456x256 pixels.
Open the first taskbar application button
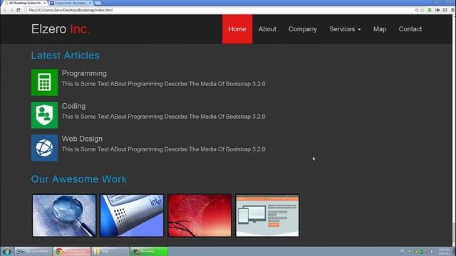33,251
